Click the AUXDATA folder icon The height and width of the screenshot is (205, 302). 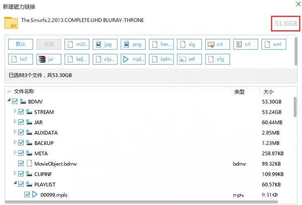(x=29, y=132)
